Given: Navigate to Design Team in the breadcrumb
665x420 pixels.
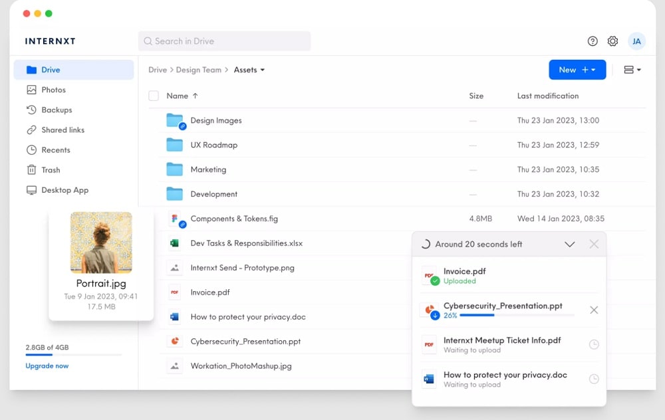Looking at the screenshot, I should coord(198,70).
